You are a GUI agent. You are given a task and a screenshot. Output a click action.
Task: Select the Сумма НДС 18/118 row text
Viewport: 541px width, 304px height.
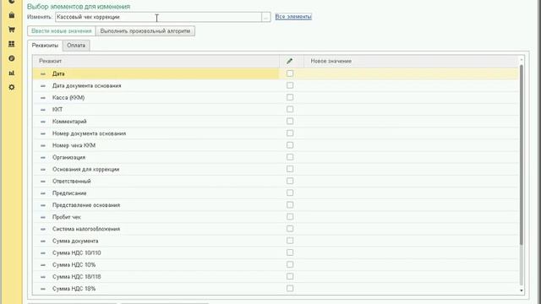(77, 277)
